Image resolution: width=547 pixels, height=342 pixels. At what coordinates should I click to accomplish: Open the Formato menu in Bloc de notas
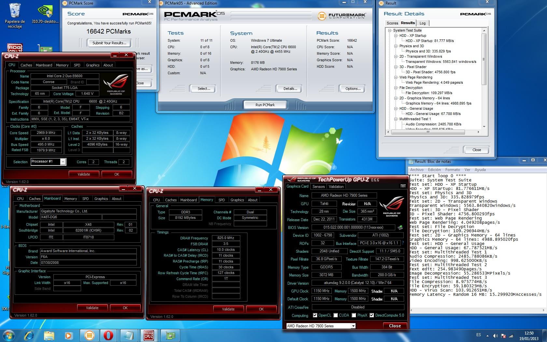[x=453, y=170]
